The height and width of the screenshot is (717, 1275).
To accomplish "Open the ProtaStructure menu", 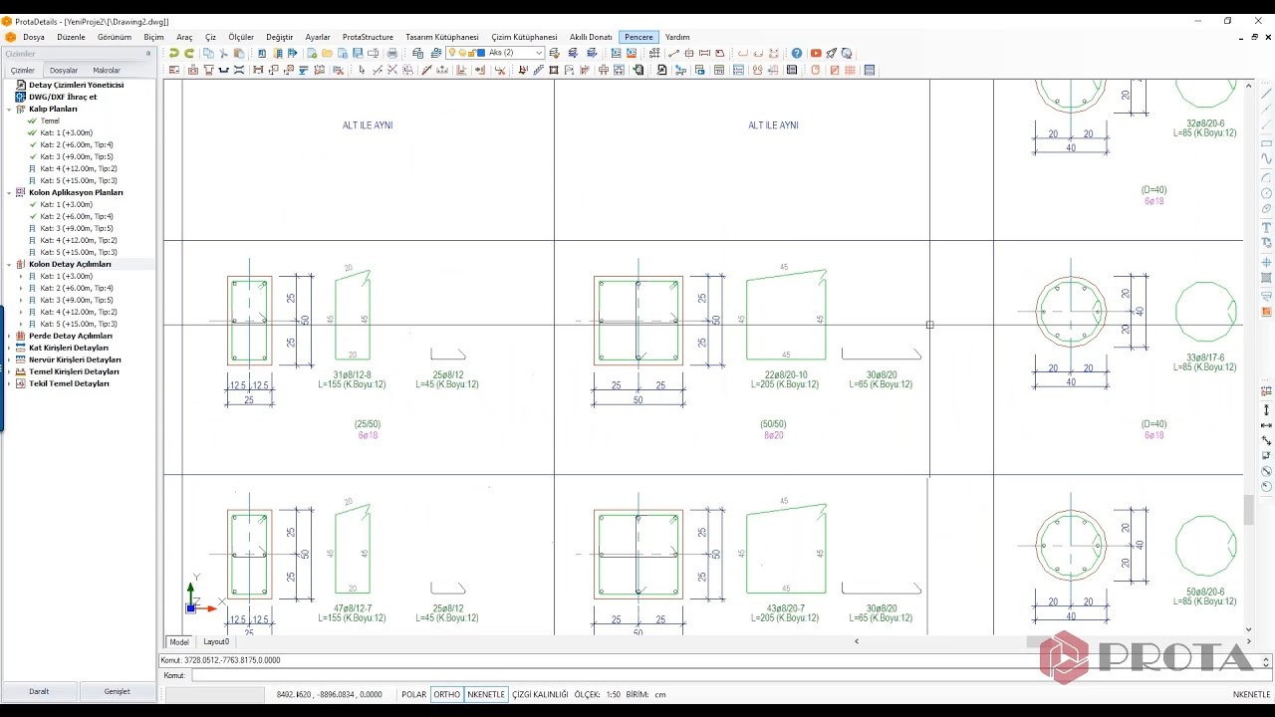I will point(368,37).
